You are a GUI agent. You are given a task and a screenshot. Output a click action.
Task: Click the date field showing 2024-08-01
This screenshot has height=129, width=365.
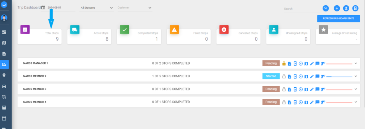pyautogui.click(x=61, y=7)
